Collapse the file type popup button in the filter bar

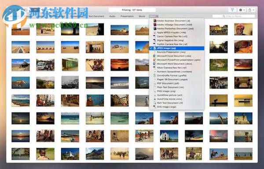click(x=154, y=16)
